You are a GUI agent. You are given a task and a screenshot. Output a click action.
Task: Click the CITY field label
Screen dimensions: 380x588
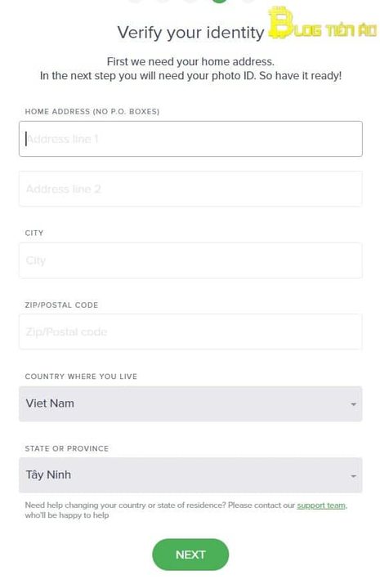pos(34,233)
